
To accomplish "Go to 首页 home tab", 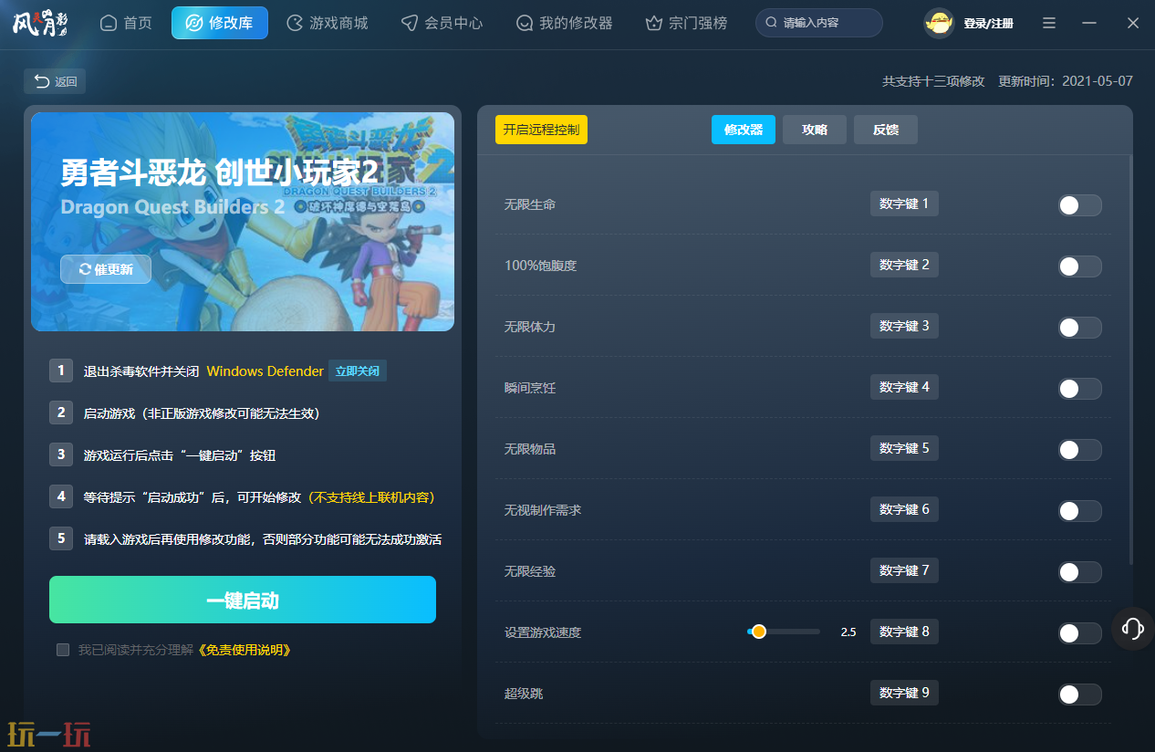I will pos(126,23).
